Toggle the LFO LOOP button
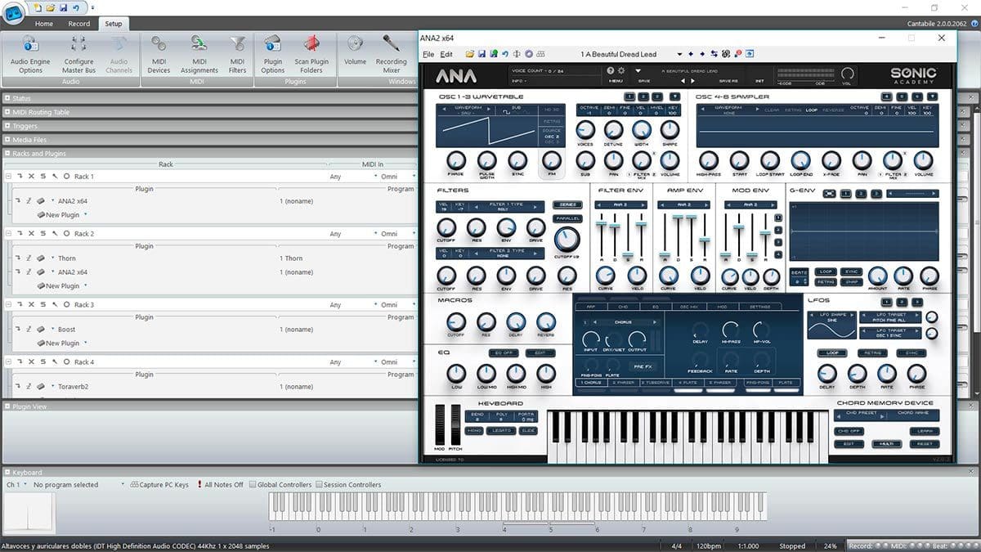The width and height of the screenshot is (981, 552). (x=831, y=353)
